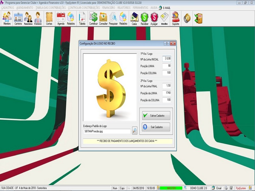Focus the 1ª Via Posição LINHA field

[x=167, y=66]
